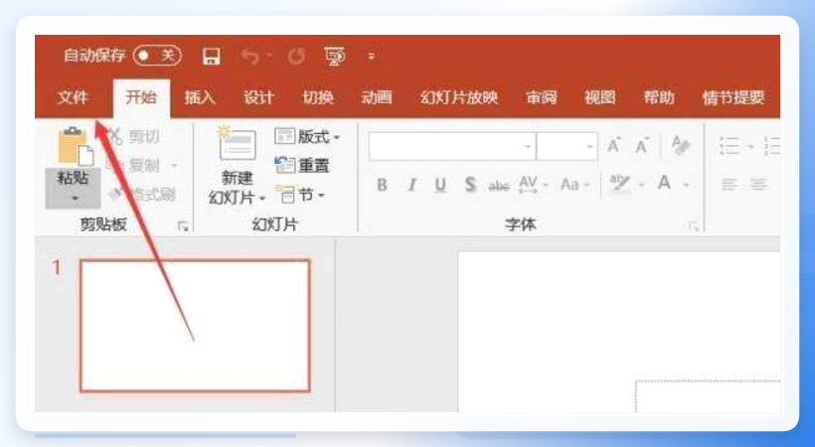Switch to the 视图 (View) tab
Viewport: 815px width, 447px height.
[x=599, y=97]
